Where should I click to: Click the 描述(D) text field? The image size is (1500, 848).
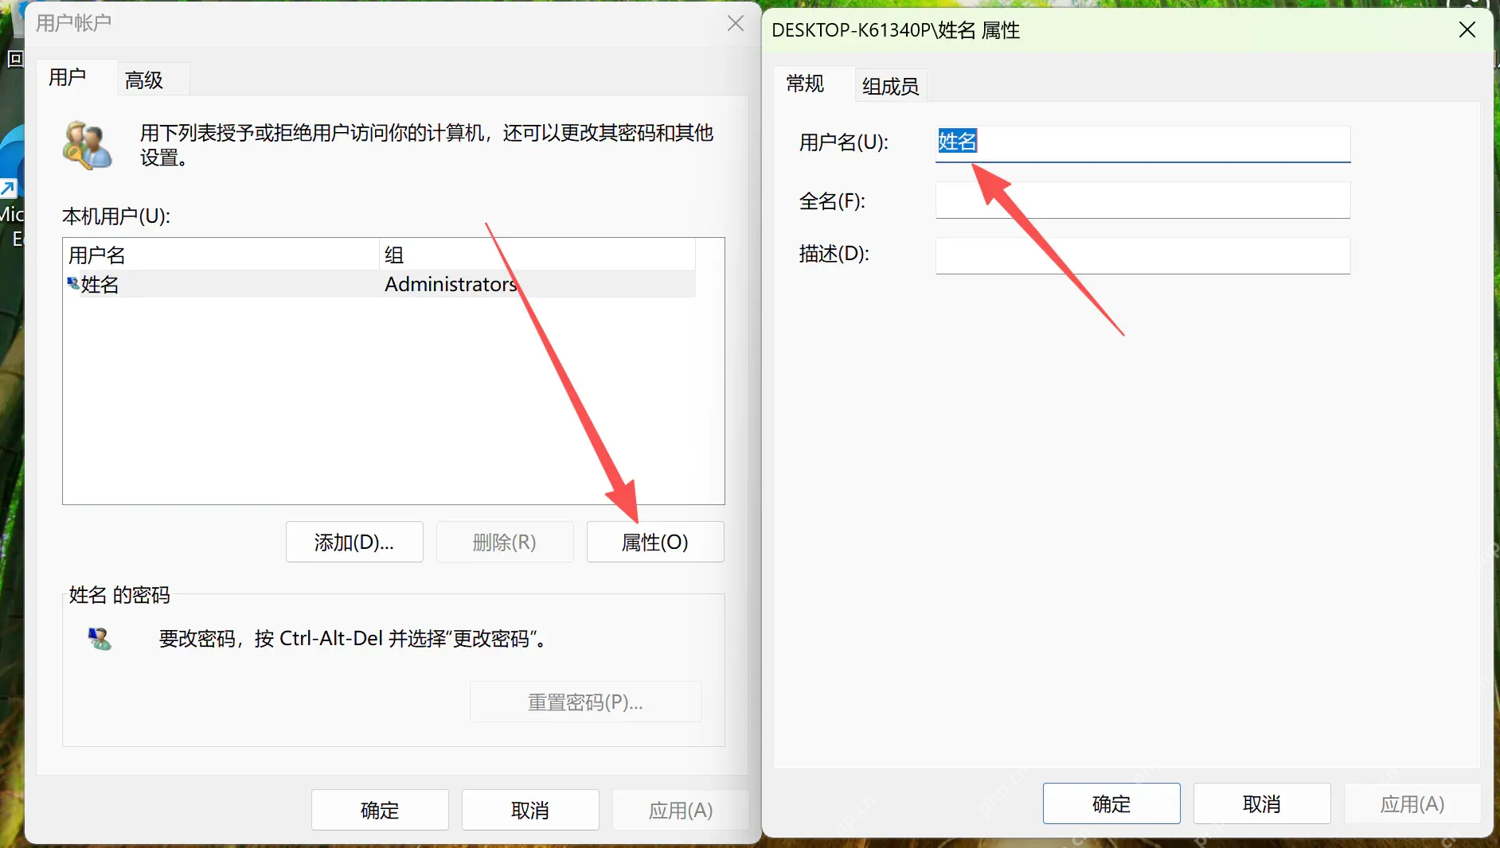pyautogui.click(x=1143, y=255)
